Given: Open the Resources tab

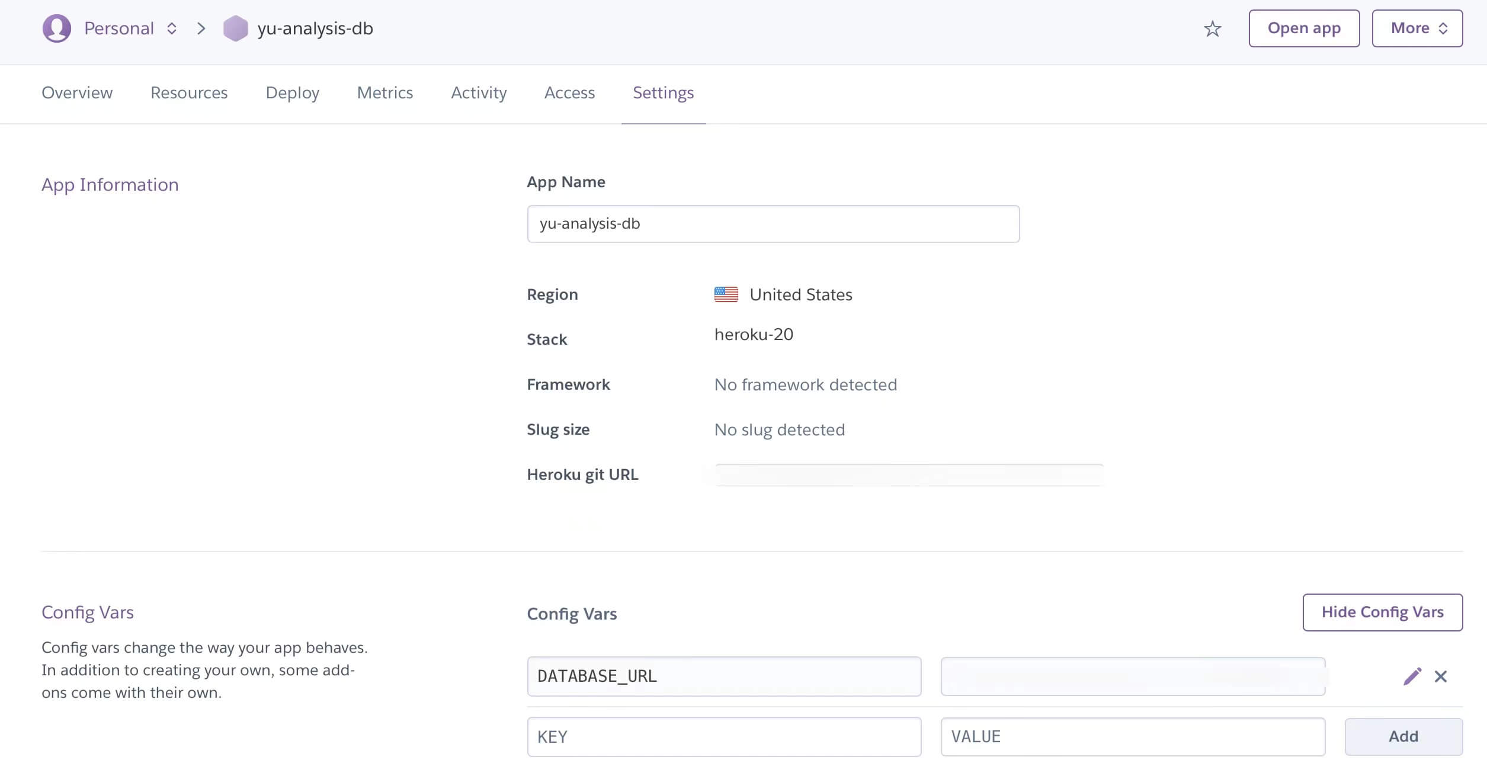Looking at the screenshot, I should pyautogui.click(x=189, y=93).
